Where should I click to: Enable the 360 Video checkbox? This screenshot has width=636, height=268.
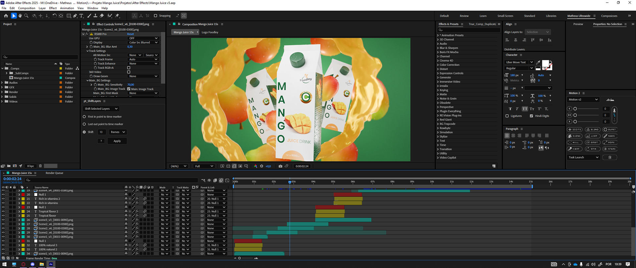(x=129, y=72)
